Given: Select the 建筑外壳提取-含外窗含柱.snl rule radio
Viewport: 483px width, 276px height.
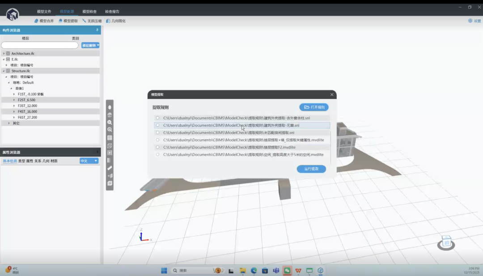Looking at the screenshot, I should click(158, 118).
